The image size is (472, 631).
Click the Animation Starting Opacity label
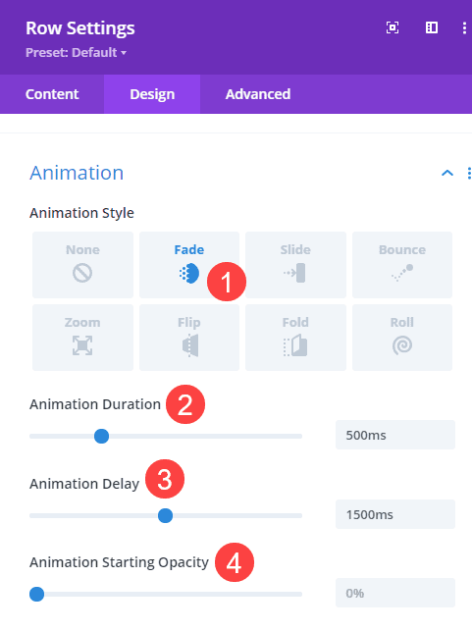pyautogui.click(x=119, y=562)
